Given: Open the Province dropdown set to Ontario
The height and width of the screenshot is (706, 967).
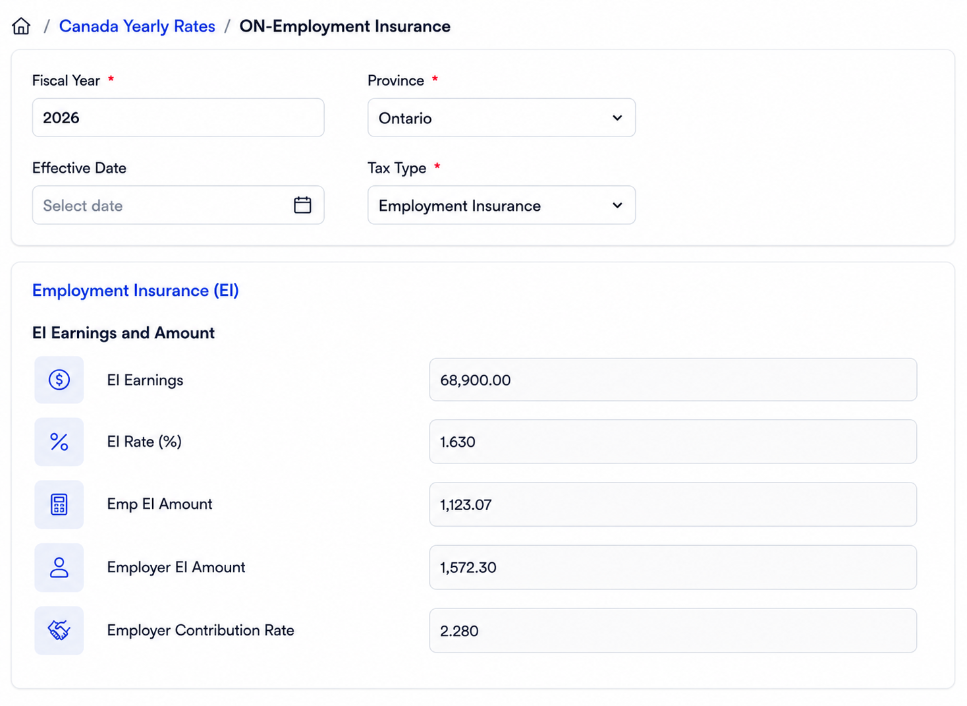Looking at the screenshot, I should click(x=501, y=117).
